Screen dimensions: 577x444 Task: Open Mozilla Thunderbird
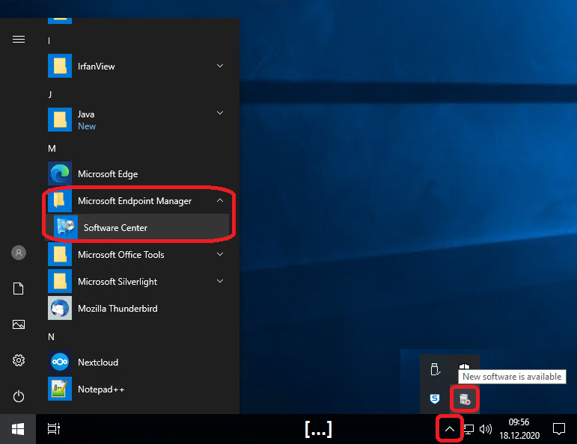pos(117,309)
